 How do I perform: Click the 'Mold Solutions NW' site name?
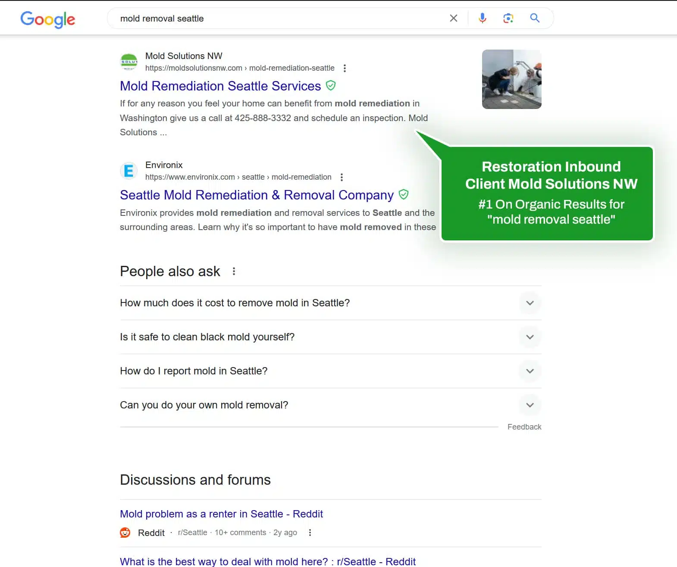[x=184, y=56]
